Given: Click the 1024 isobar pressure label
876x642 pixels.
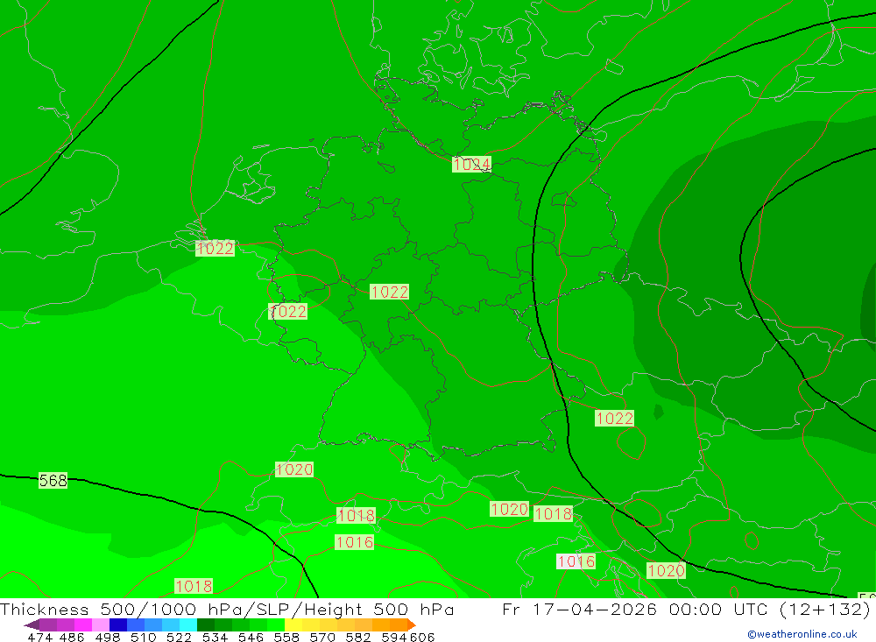Looking at the screenshot, I should click(x=471, y=165).
